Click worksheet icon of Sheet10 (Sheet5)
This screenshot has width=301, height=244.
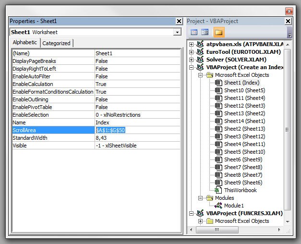point(218,90)
